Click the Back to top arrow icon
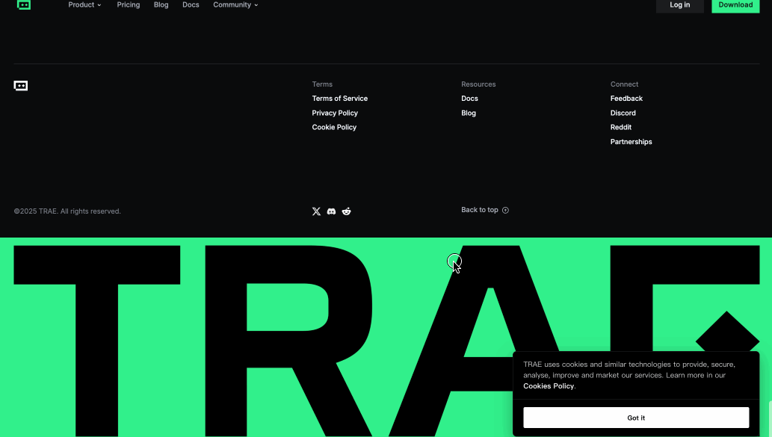This screenshot has width=772, height=437. (x=505, y=210)
